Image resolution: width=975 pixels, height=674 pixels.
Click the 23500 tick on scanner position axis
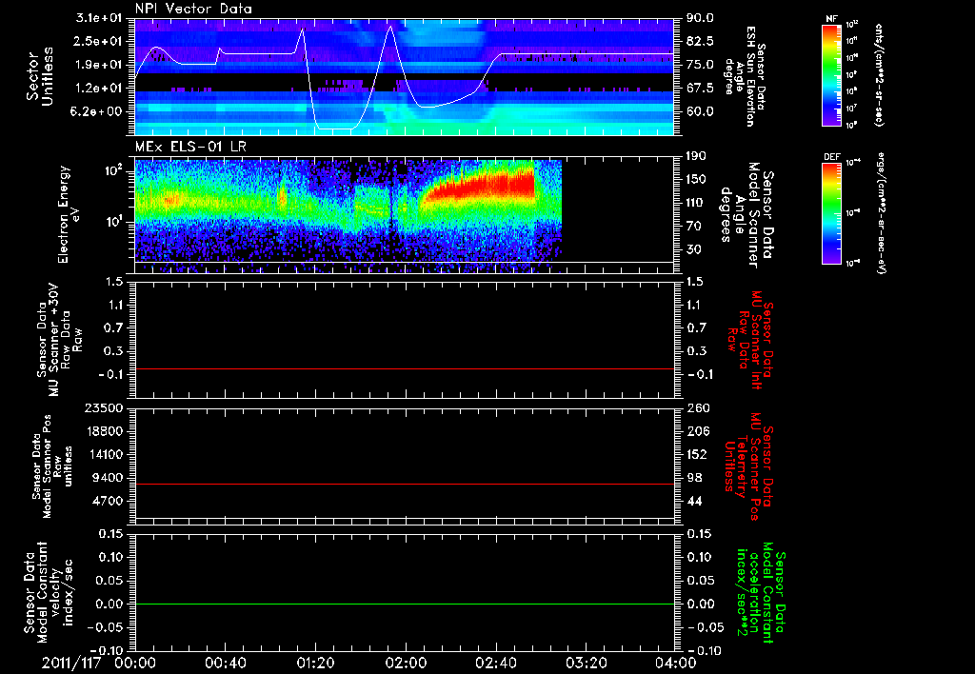coord(104,407)
